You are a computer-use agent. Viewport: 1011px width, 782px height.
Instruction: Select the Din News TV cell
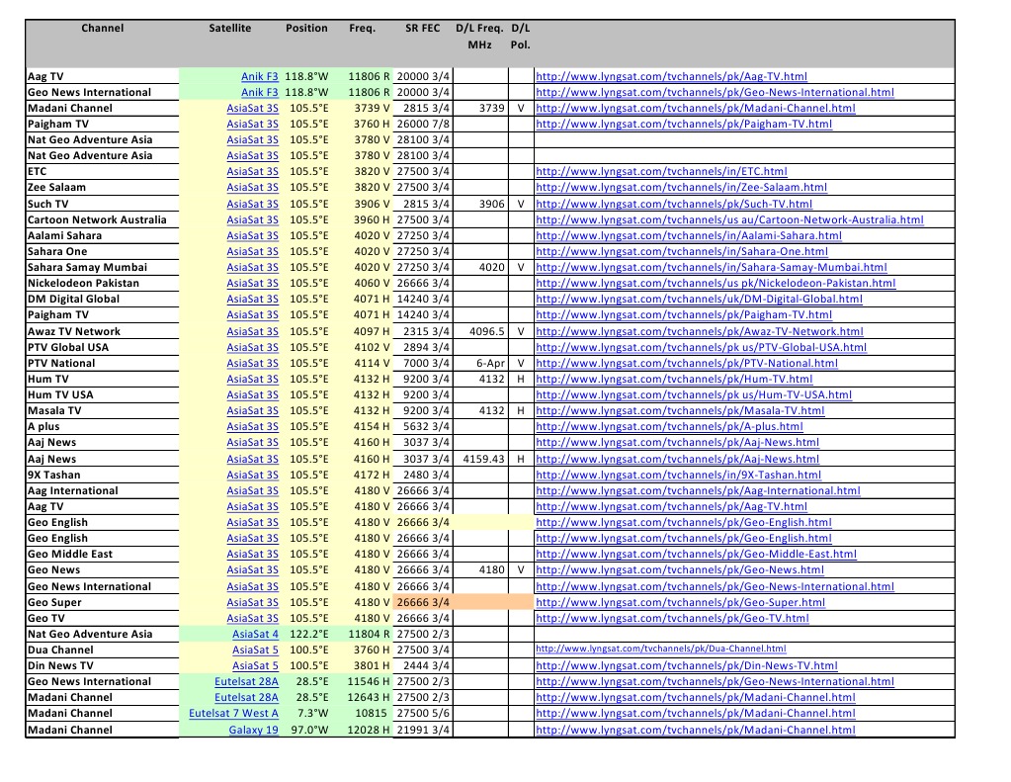[x=102, y=665]
